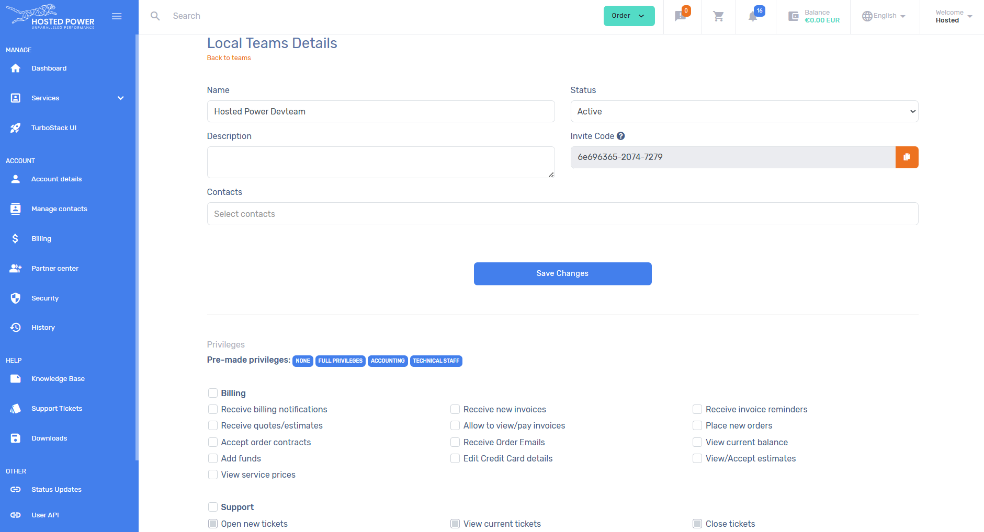Open the shopping cart icon
Image resolution: width=984 pixels, height=532 pixels.
tap(718, 17)
